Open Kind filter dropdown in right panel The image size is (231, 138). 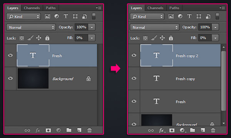pyautogui.click(x=147, y=16)
